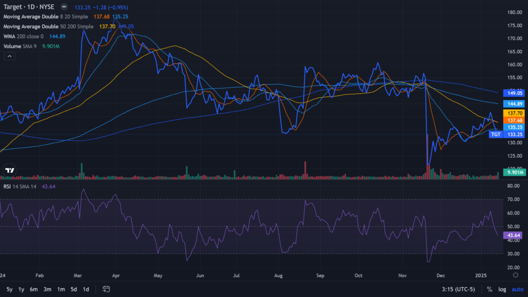
Task: Toggle percent scale mode
Action: pyautogui.click(x=487, y=289)
